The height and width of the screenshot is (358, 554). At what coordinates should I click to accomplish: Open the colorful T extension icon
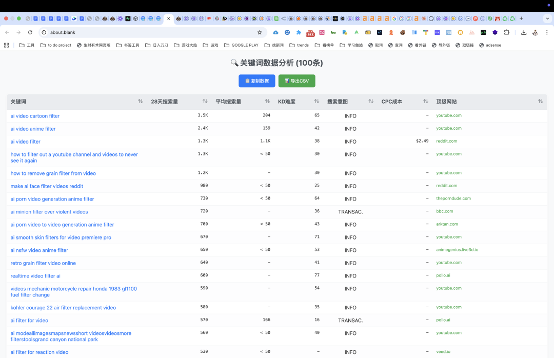coord(425,32)
